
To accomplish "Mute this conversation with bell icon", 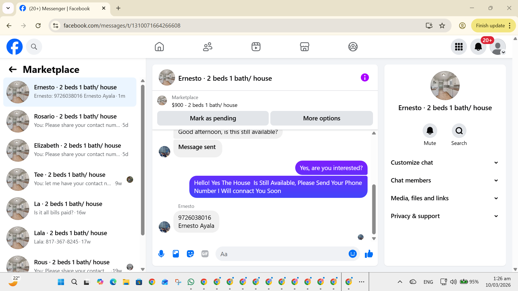I will pos(430,131).
